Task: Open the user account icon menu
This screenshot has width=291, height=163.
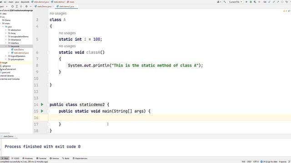Action: [x=219, y=2]
